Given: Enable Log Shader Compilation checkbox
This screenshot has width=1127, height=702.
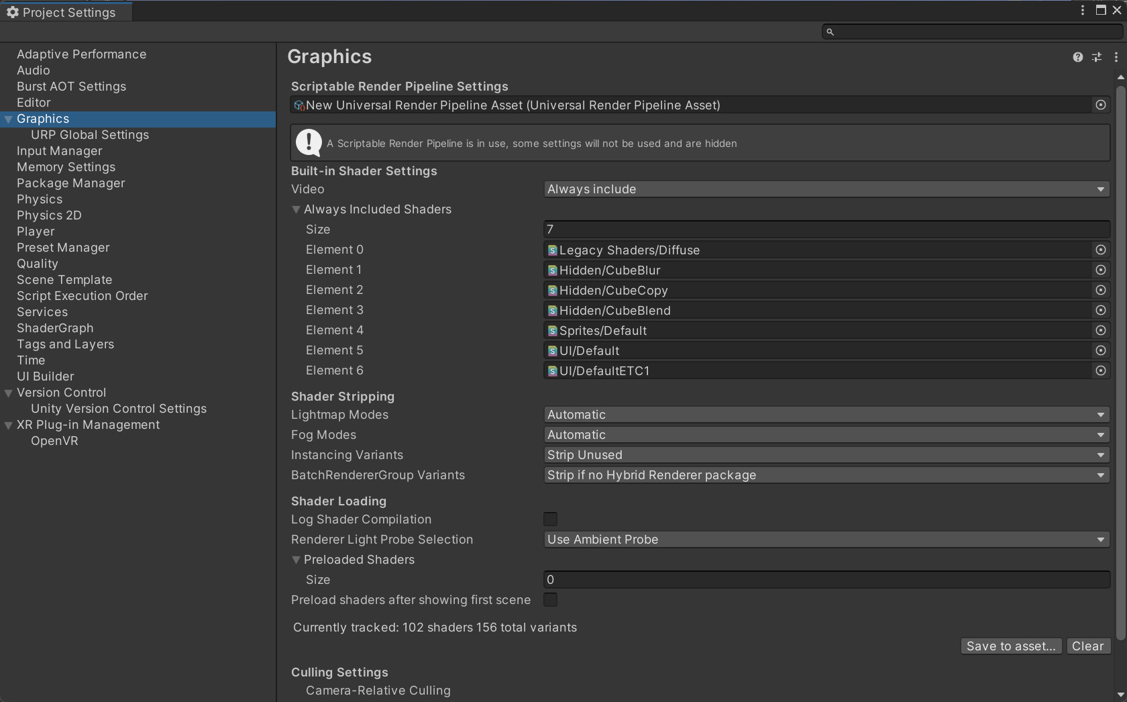Looking at the screenshot, I should (x=550, y=519).
